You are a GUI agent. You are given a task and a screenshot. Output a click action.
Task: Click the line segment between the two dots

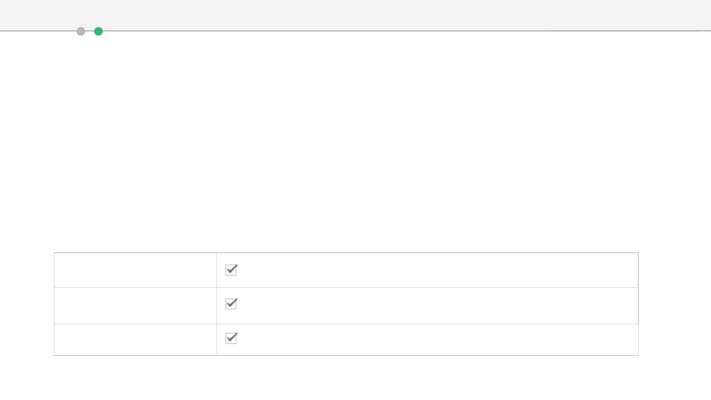90,31
